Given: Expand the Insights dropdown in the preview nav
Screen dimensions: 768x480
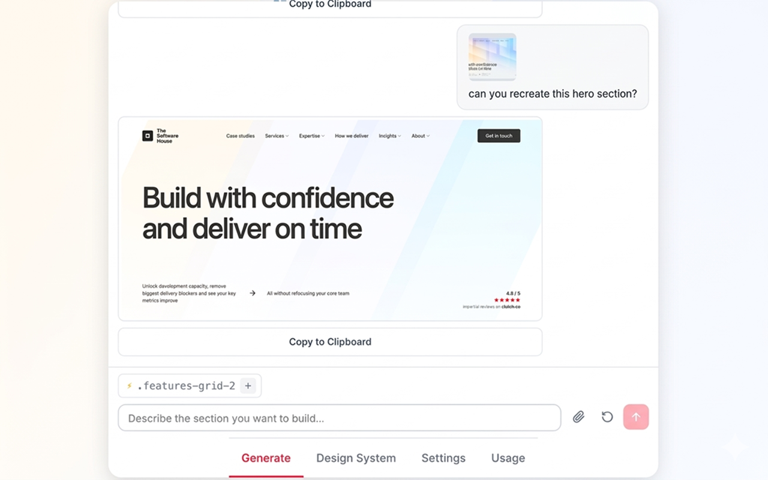Looking at the screenshot, I should click(390, 136).
